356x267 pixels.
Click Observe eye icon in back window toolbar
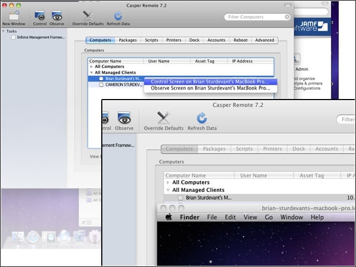(x=57, y=16)
